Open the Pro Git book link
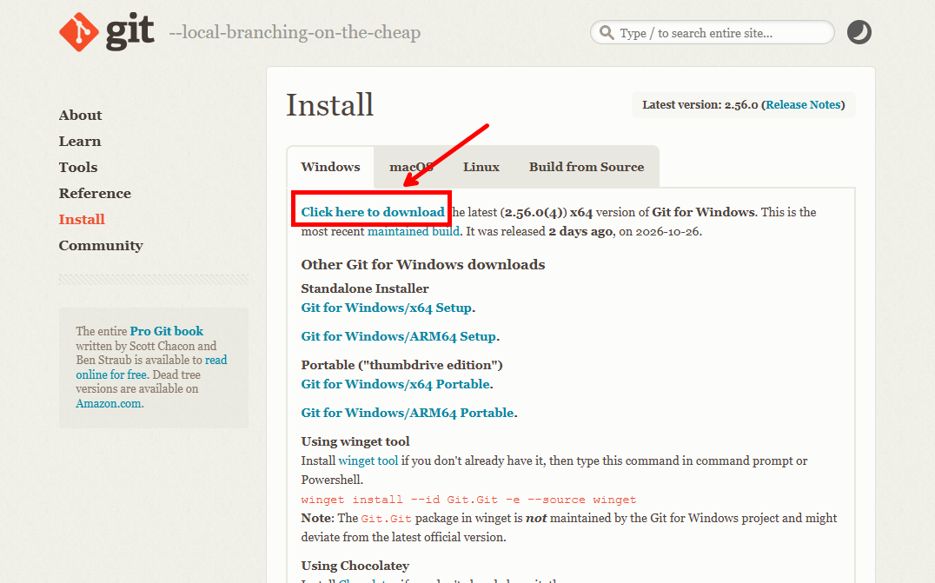 [x=166, y=331]
